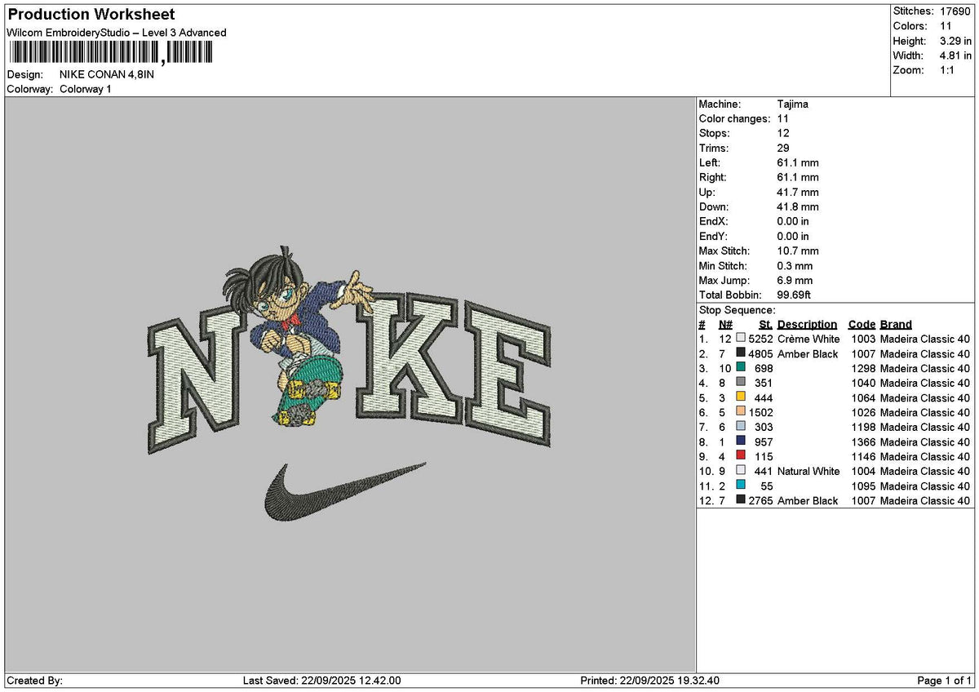Image resolution: width=979 pixels, height=692 pixels.
Task: Click the Wilcom EmbroideryStudio – Level 3 Advanced line
Action: (117, 33)
